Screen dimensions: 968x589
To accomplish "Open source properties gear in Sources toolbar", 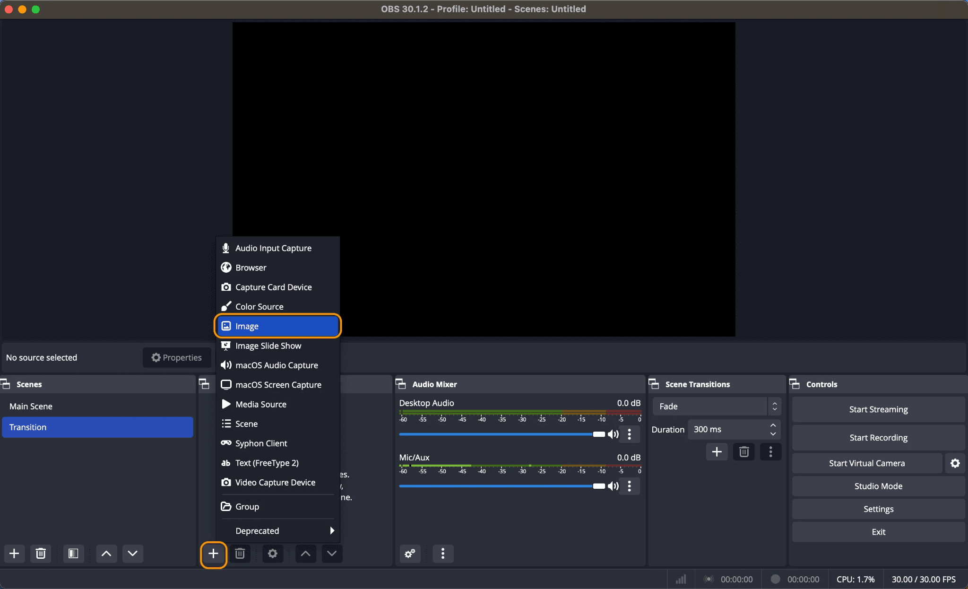I will point(273,554).
